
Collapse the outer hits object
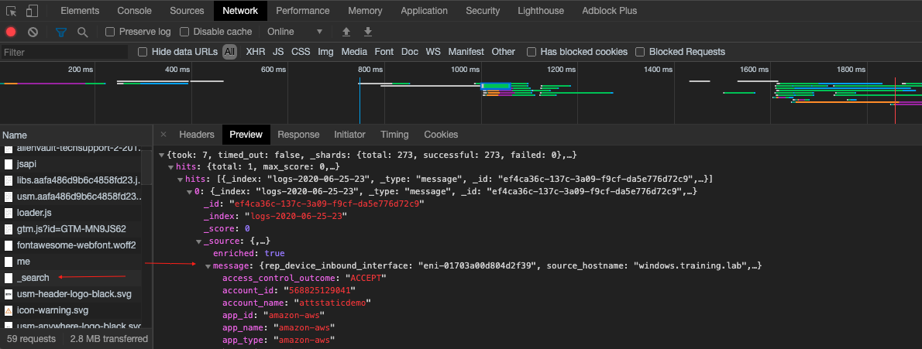click(171, 167)
